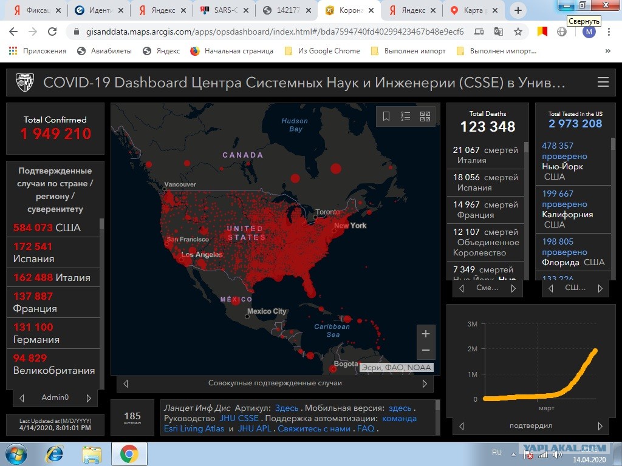Next chart arrow near подтвердил
The width and height of the screenshot is (622, 466).
click(600, 426)
